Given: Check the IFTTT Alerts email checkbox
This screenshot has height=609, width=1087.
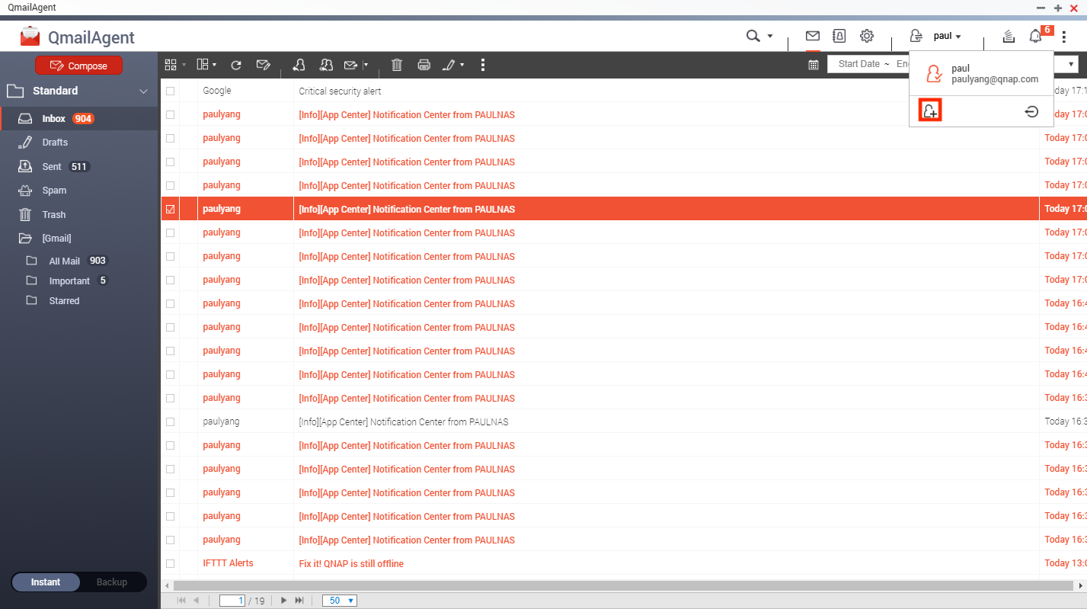Looking at the screenshot, I should click(x=171, y=564).
